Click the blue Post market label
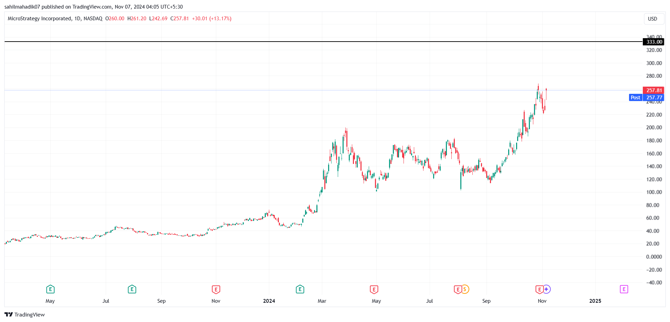Screen dimensions: 670x322 [x=636, y=98]
